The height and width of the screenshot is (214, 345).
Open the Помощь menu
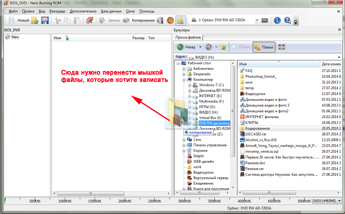[x=147, y=11]
